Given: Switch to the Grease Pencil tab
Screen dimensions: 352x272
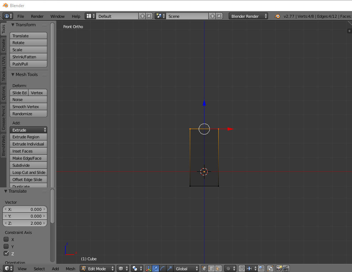Looking at the screenshot, I should (x=3, y=118).
